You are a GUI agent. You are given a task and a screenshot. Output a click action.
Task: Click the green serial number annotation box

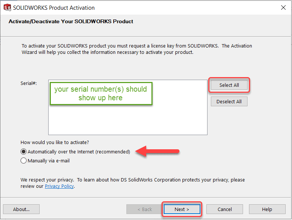tap(101, 94)
